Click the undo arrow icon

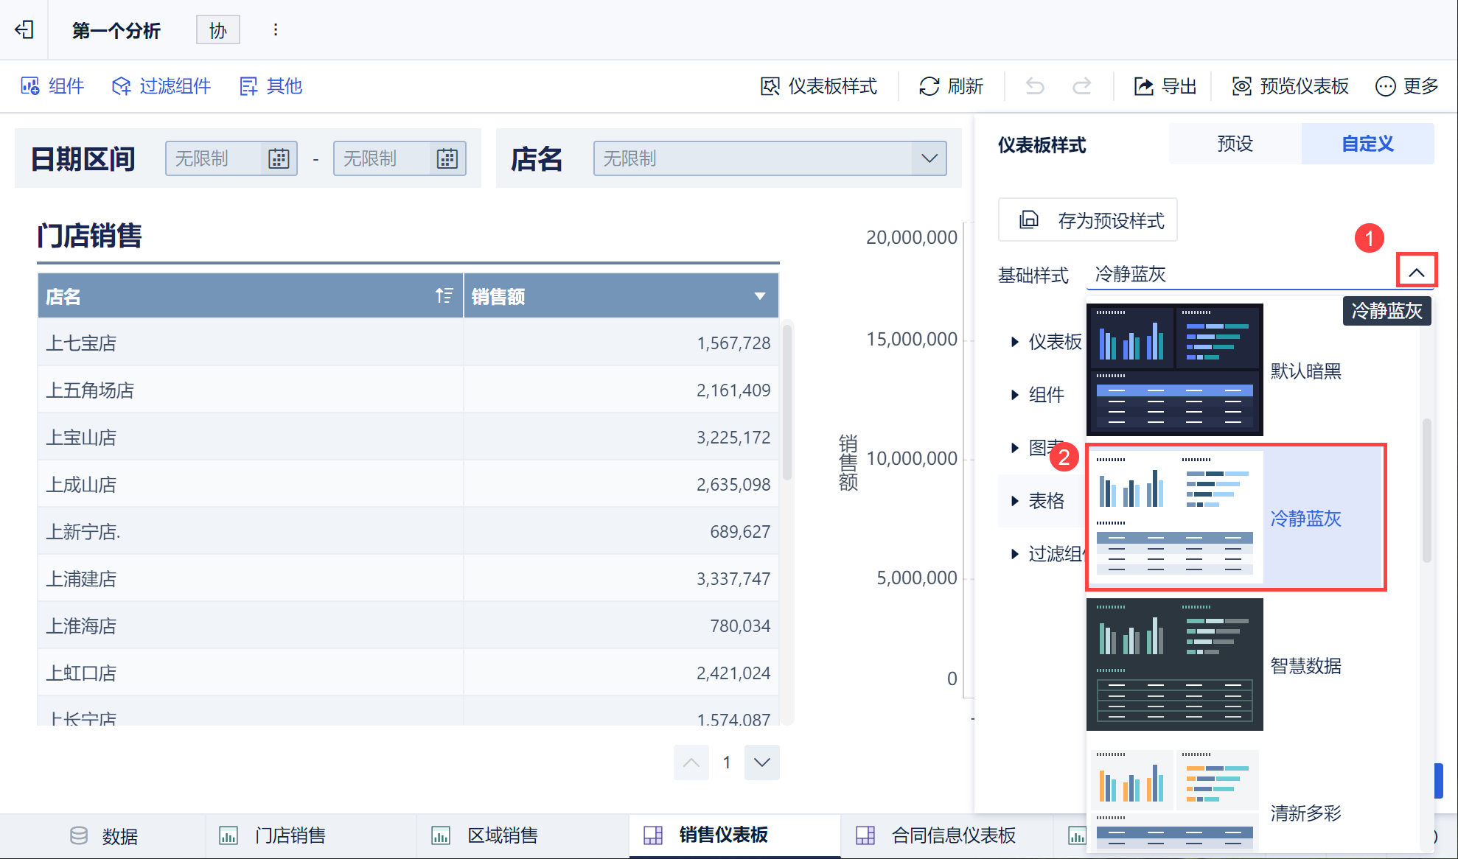pyautogui.click(x=1035, y=86)
